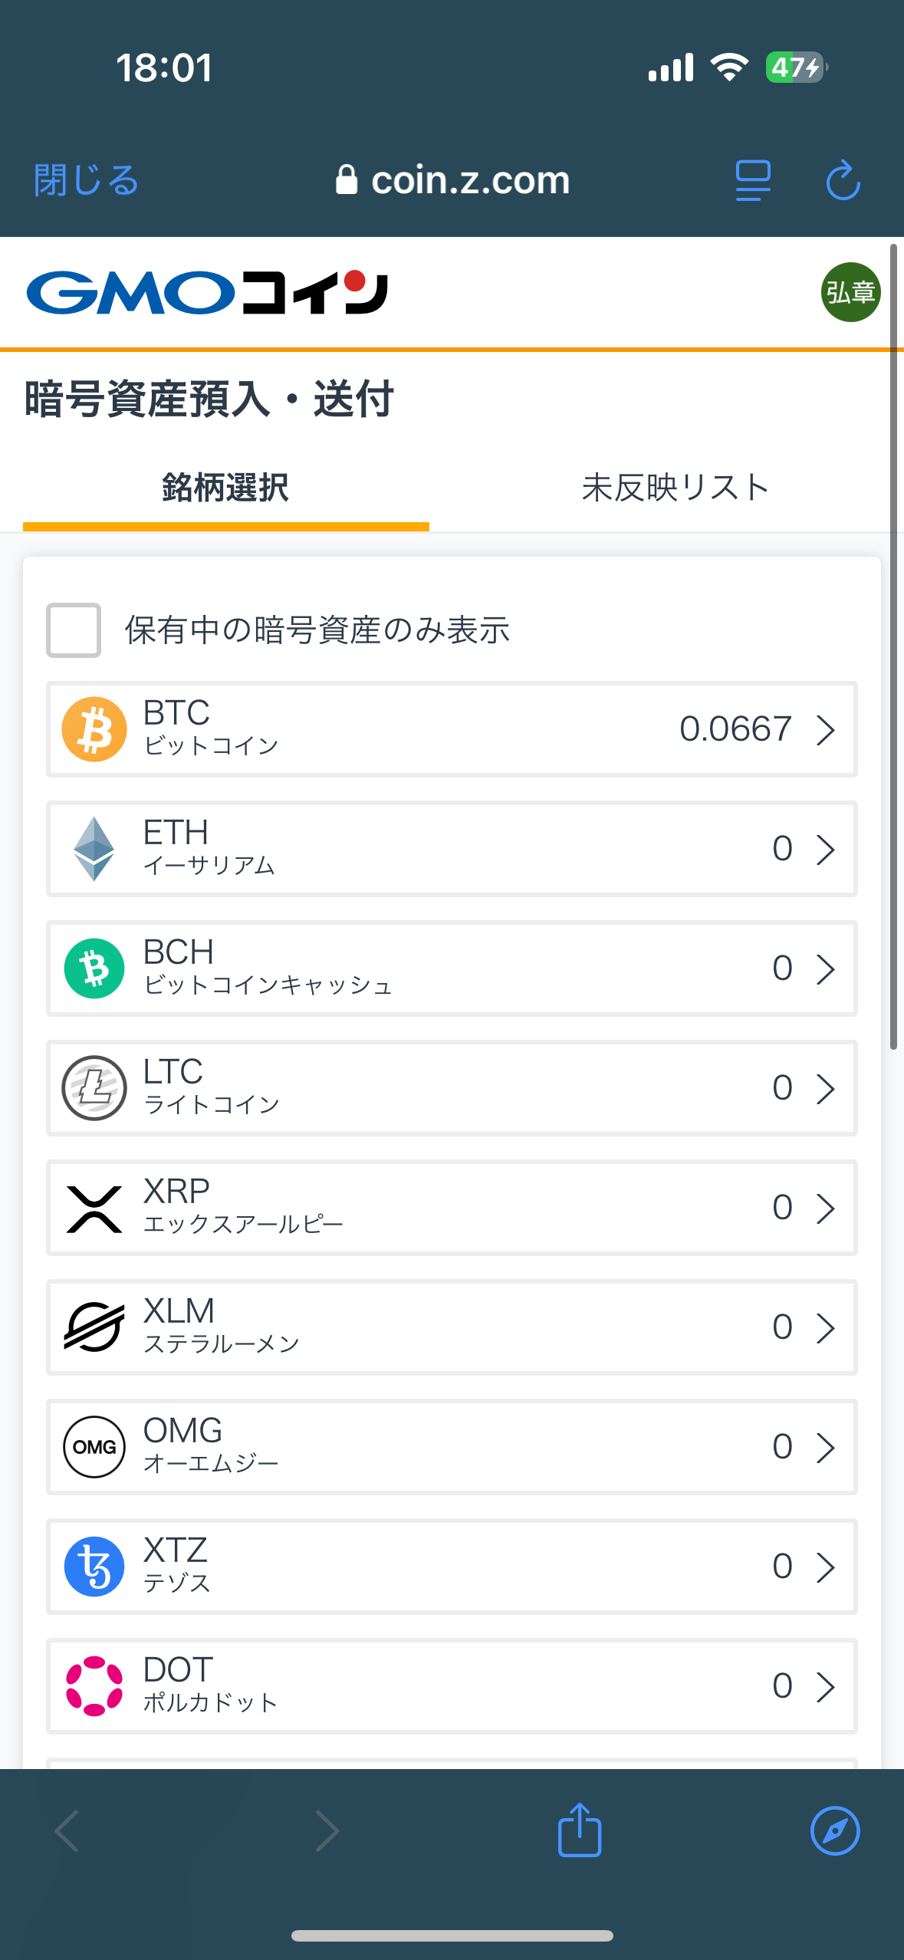Image resolution: width=904 pixels, height=1960 pixels.
Task: Switch to the 未反映リスト tab
Action: point(675,488)
